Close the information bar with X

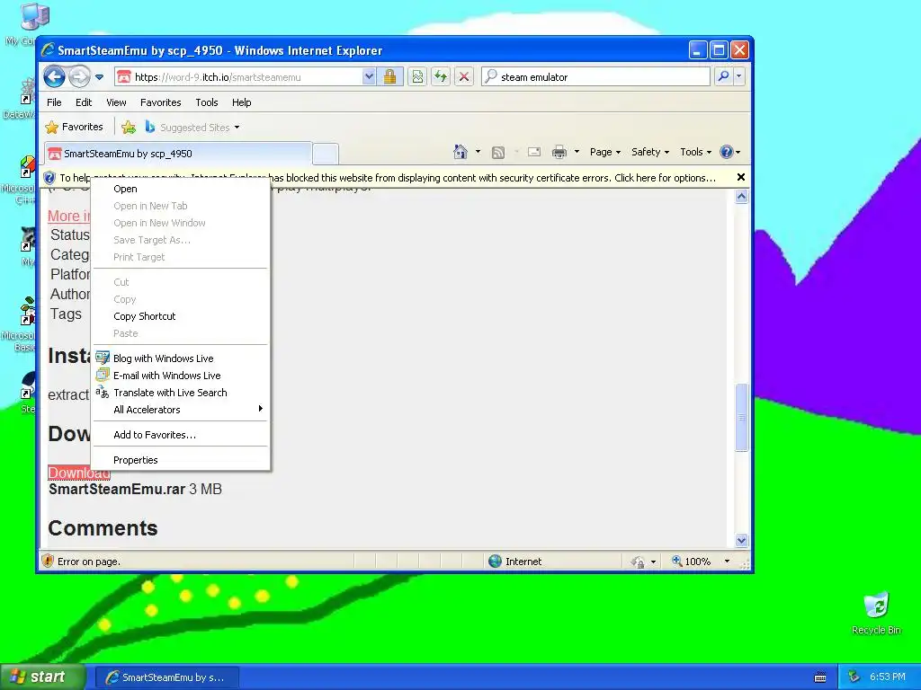click(741, 177)
